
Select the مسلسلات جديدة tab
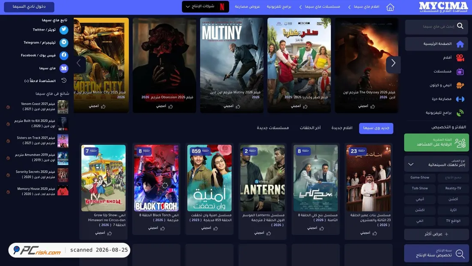273,128
